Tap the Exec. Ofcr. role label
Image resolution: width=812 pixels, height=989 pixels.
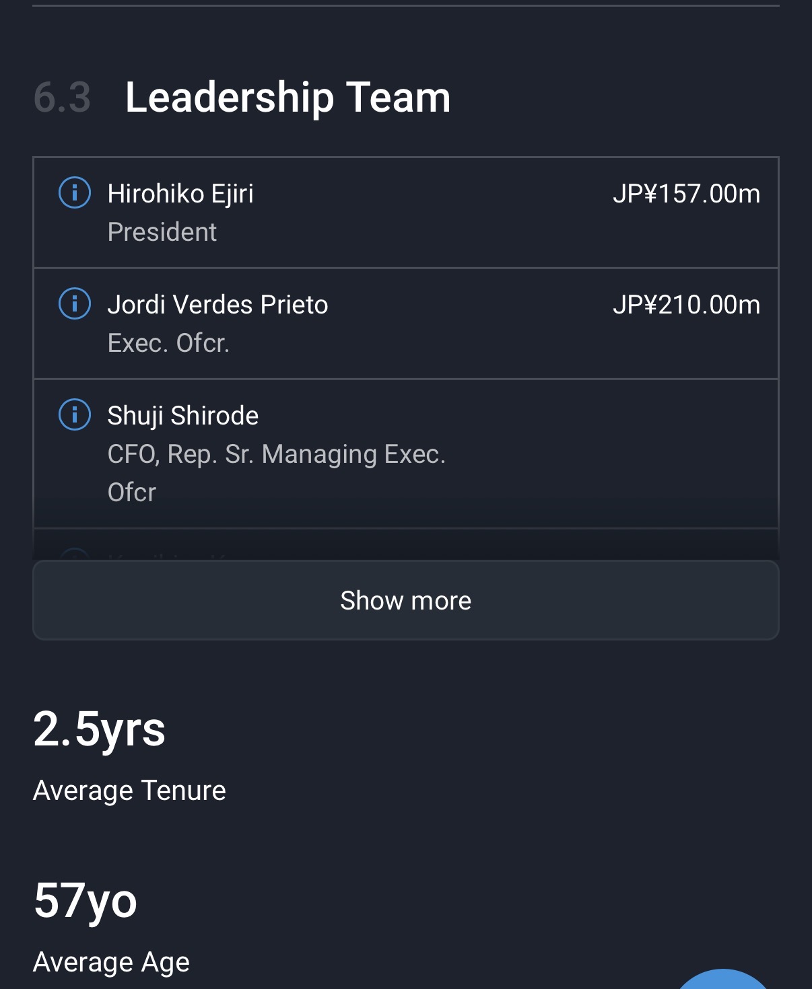pyautogui.click(x=168, y=343)
